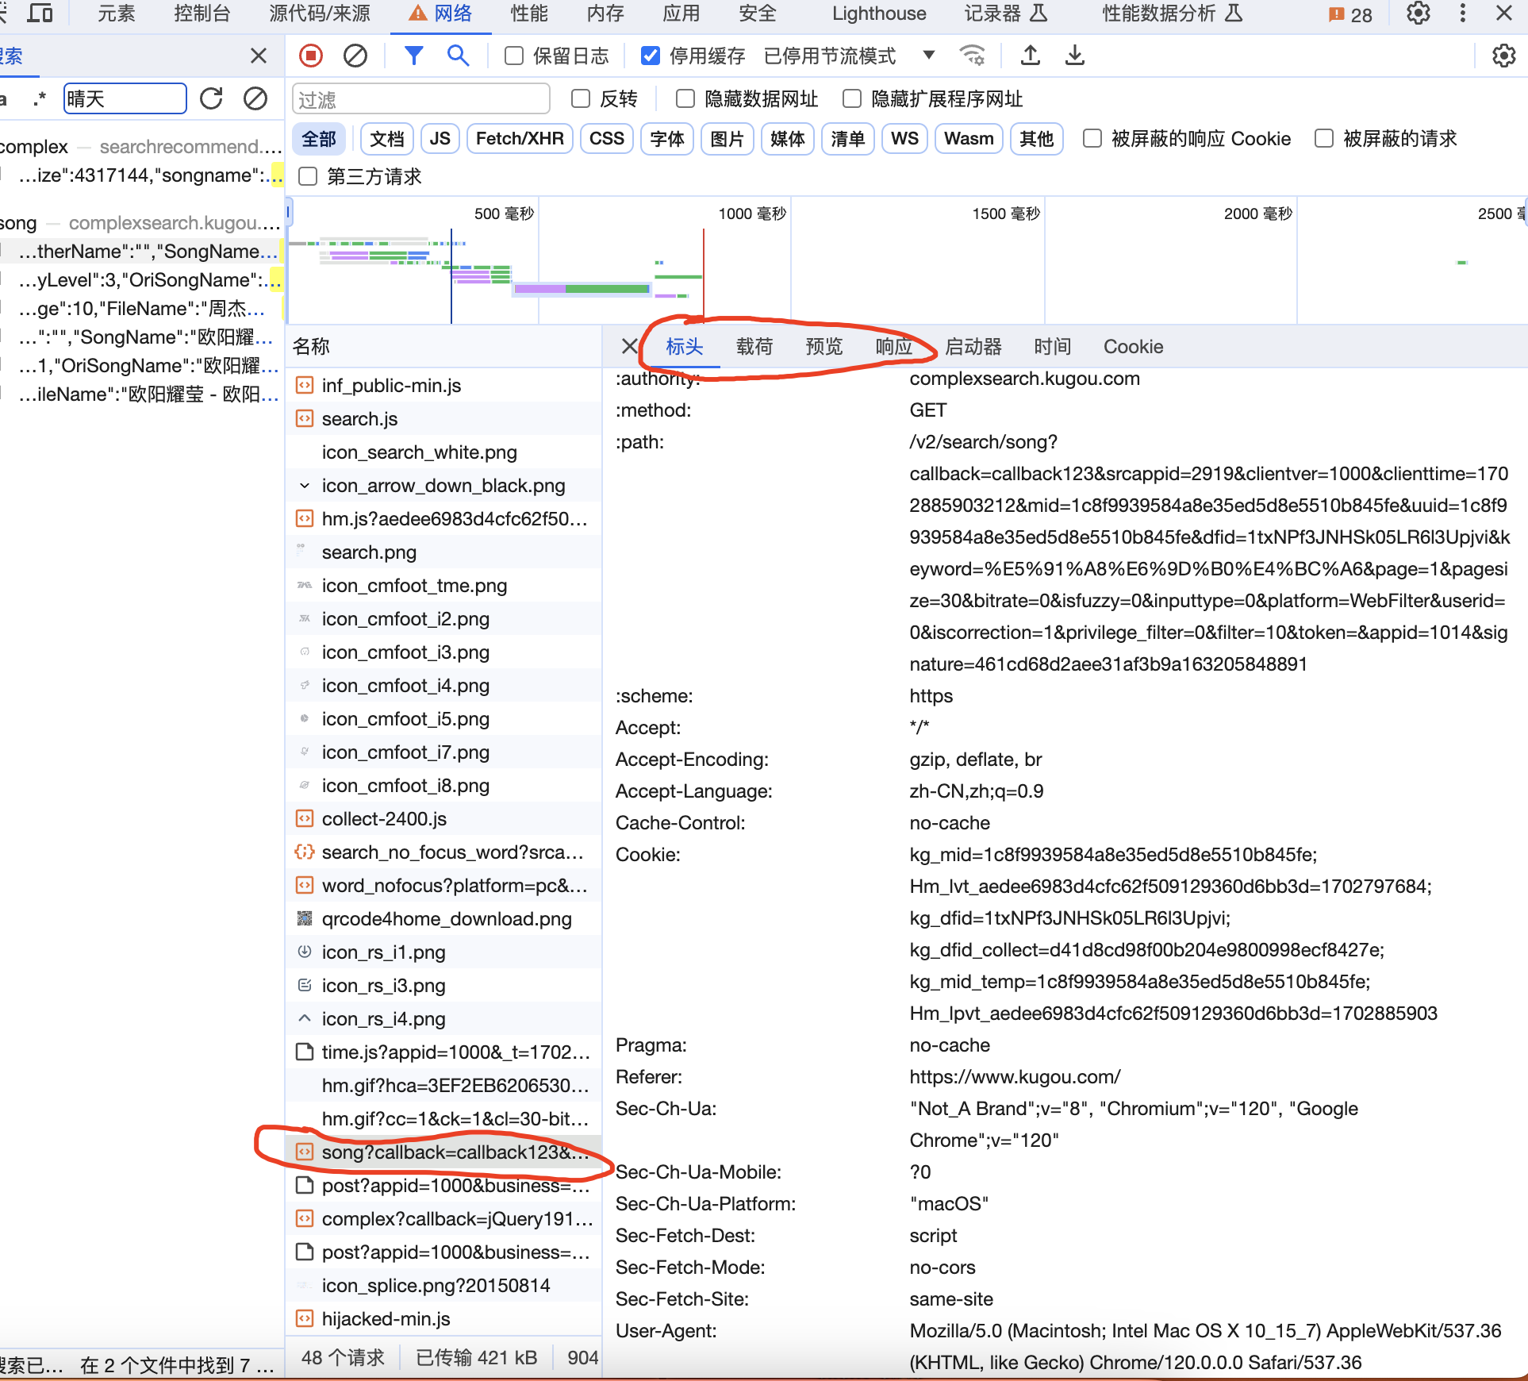Expand the song?callback=callback123 request entry
The image size is (1528, 1381).
454,1151
